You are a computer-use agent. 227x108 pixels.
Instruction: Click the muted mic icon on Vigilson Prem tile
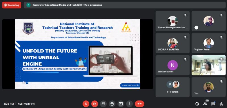pos(221,37)
